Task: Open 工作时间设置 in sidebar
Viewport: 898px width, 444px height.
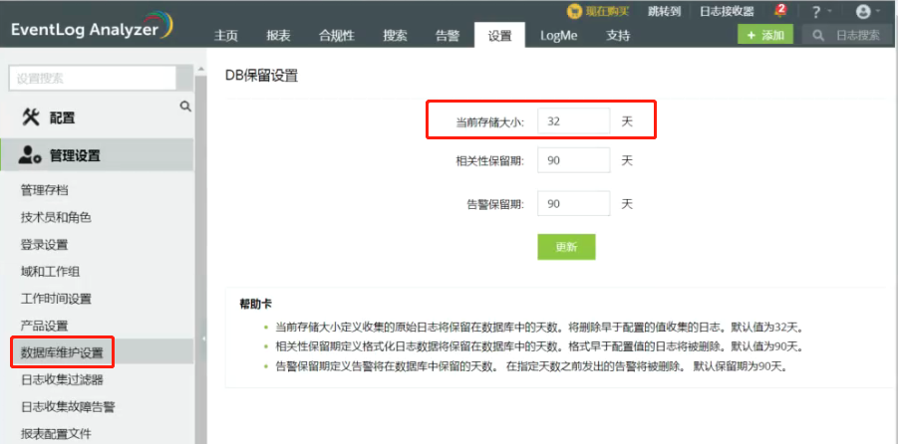Action: (56, 299)
